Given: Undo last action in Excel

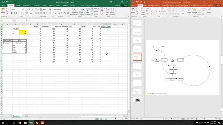Looking at the screenshot, I should [x=7, y=2].
